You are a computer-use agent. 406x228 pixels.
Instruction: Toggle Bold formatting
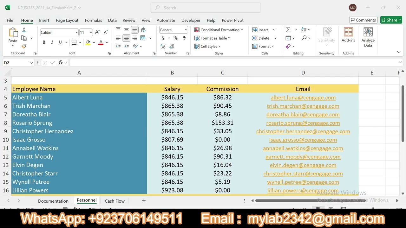[44, 42]
